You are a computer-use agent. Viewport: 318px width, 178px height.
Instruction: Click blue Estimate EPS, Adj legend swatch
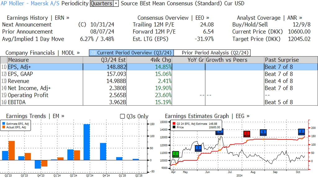4,124
